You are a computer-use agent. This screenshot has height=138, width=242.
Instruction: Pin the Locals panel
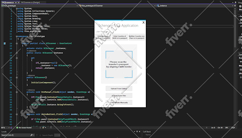(x=137, y=132)
